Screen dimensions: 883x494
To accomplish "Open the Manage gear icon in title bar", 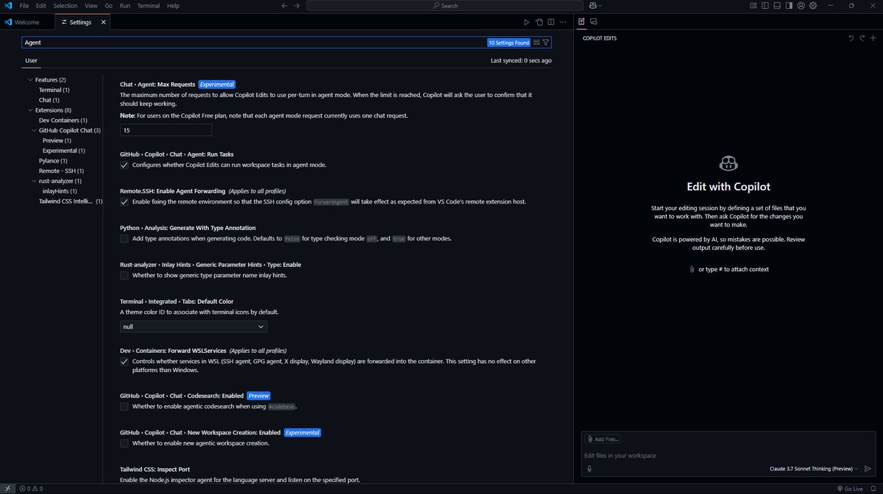I will click(812, 6).
